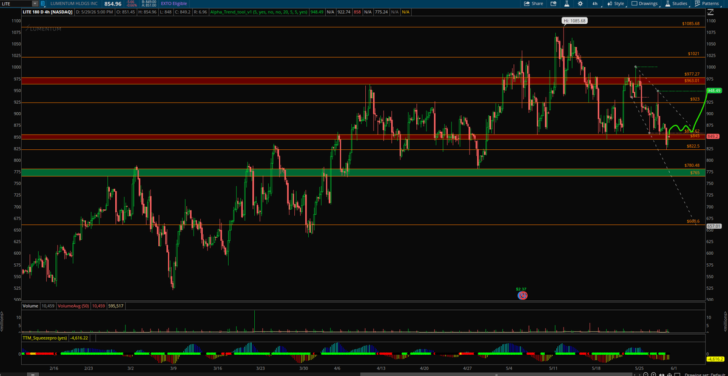Click the 854.96 last price

[x=113, y=4]
